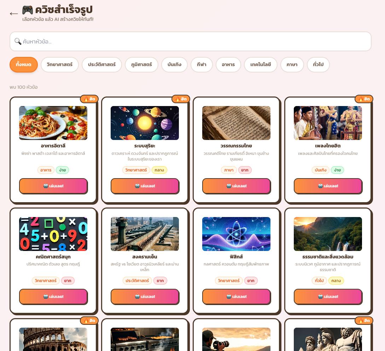Switch to the ภูมิศาสตร์ filter
385x351 pixels.
point(141,65)
